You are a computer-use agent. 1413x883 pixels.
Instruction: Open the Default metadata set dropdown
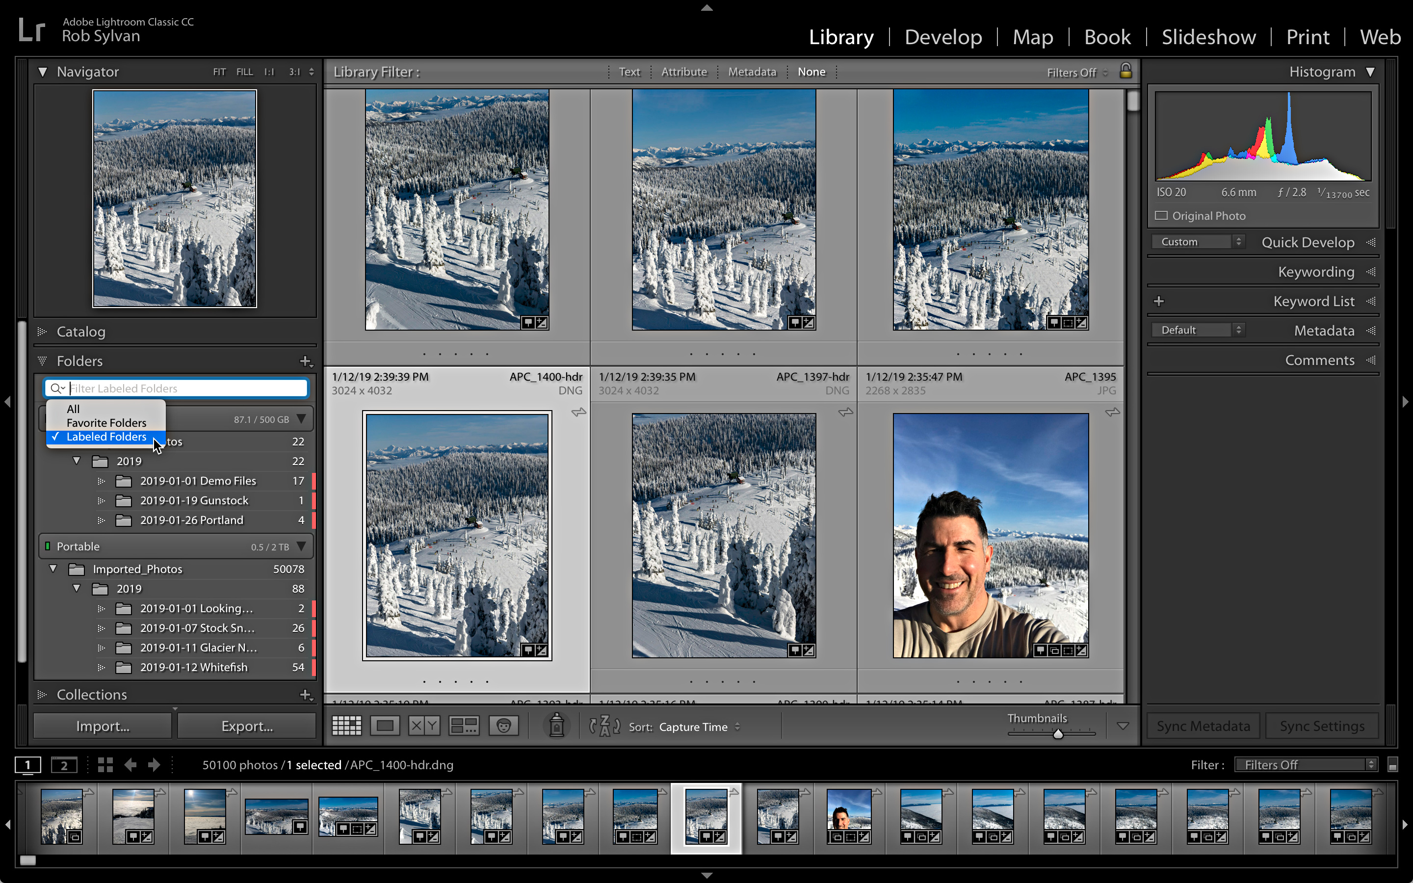[x=1198, y=330]
